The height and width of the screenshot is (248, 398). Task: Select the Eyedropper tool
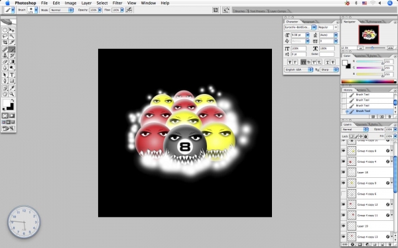(12, 88)
